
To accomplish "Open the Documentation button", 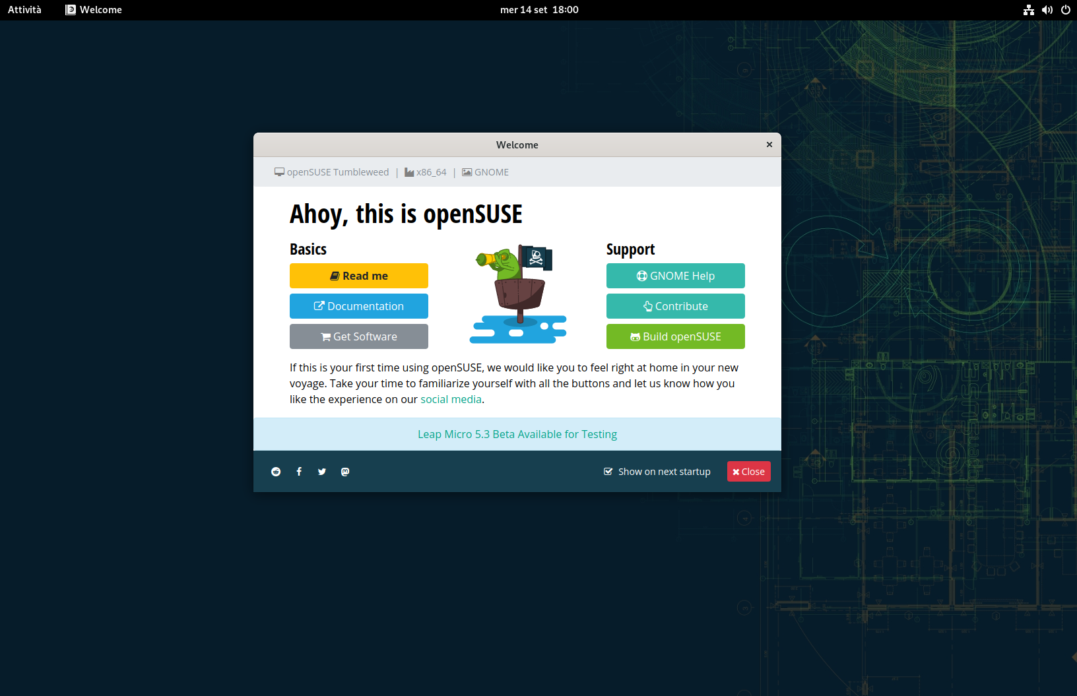I will (359, 306).
